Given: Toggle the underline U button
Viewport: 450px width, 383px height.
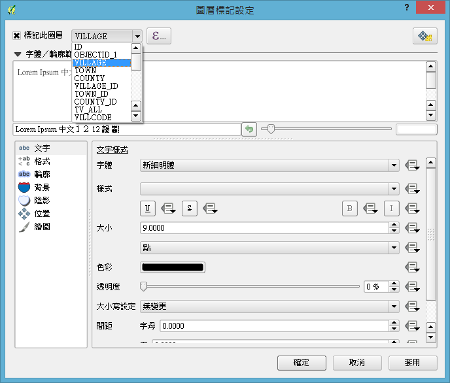Looking at the screenshot, I should point(148,208).
